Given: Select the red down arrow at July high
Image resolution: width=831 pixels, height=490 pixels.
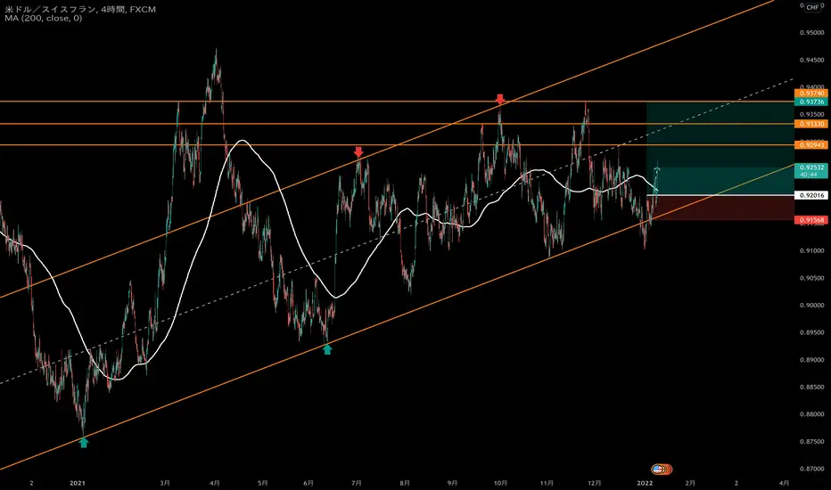Looking at the screenshot, I should click(x=358, y=152).
